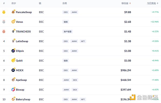This screenshot has width=161, height=103.
Task: Click the Venus coin logo icon
Action: click(13, 22)
